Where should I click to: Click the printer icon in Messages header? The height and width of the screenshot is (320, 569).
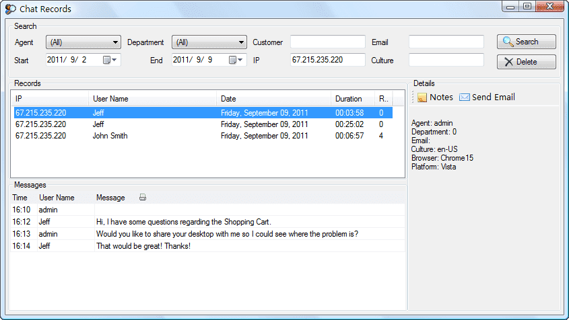[142, 198]
